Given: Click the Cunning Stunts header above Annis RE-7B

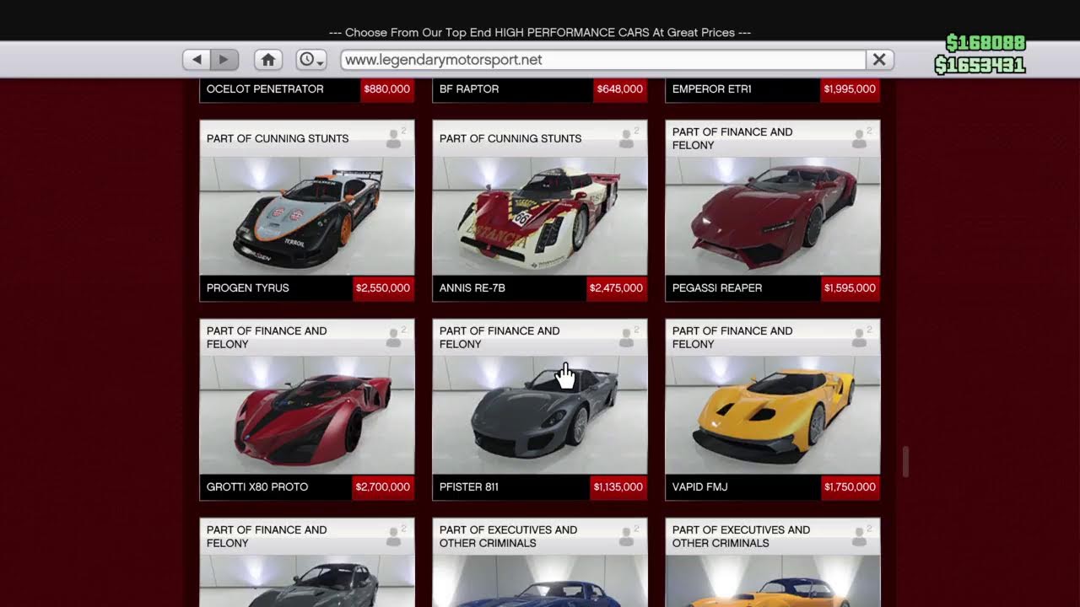Looking at the screenshot, I should (510, 138).
